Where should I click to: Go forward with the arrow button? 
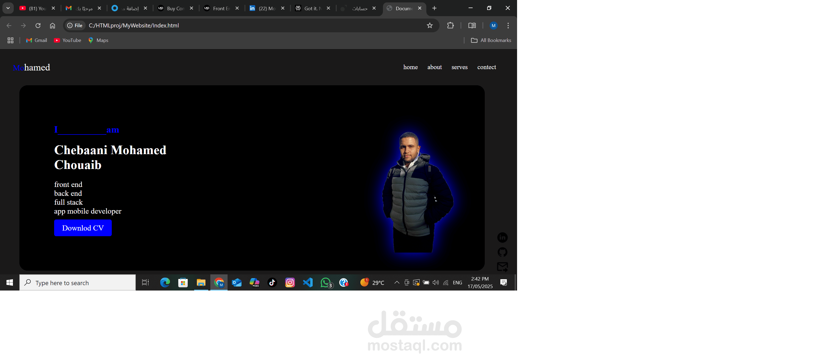23,25
